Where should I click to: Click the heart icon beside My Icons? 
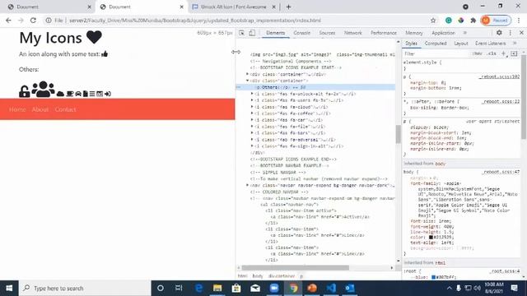[94, 37]
